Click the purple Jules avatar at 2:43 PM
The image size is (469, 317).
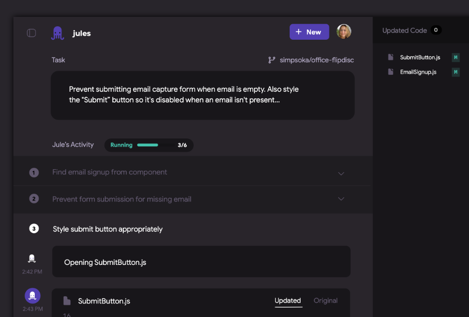click(x=32, y=296)
